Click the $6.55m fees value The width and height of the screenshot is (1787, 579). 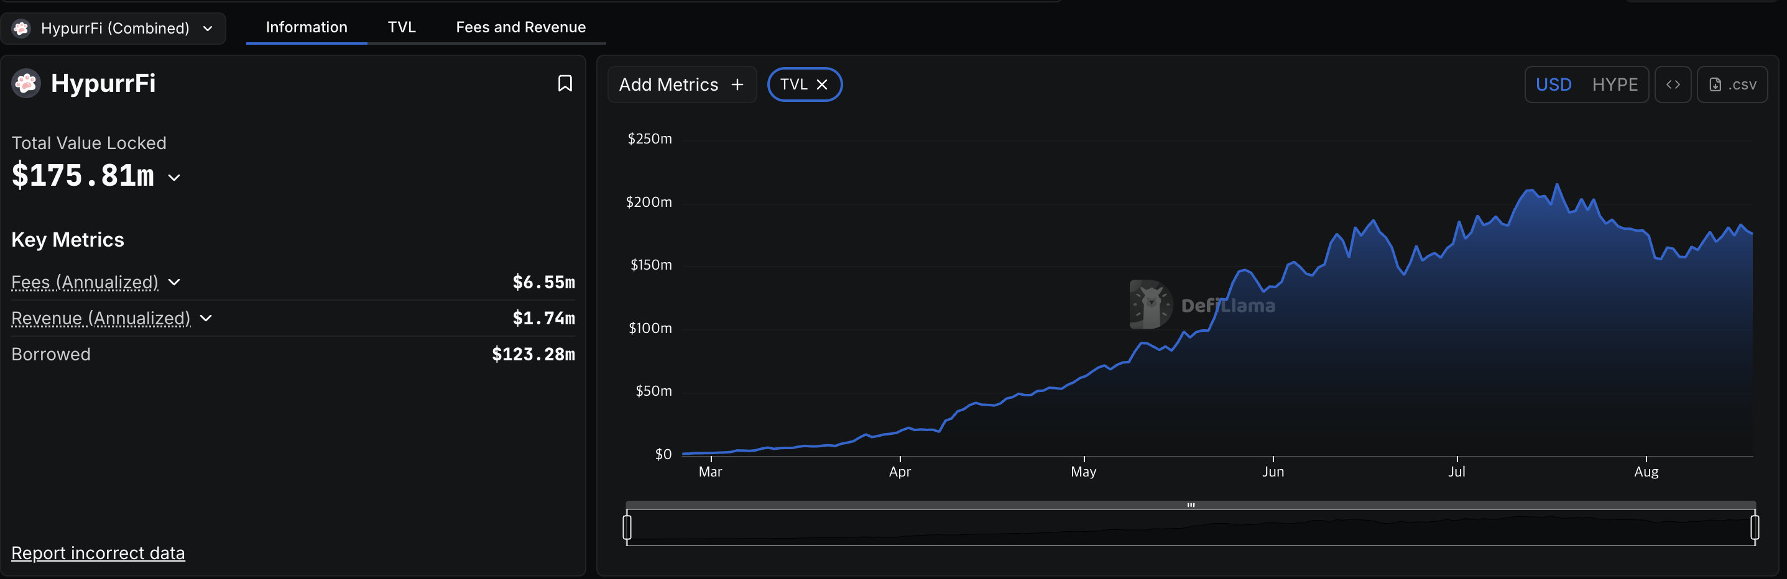[x=544, y=282]
